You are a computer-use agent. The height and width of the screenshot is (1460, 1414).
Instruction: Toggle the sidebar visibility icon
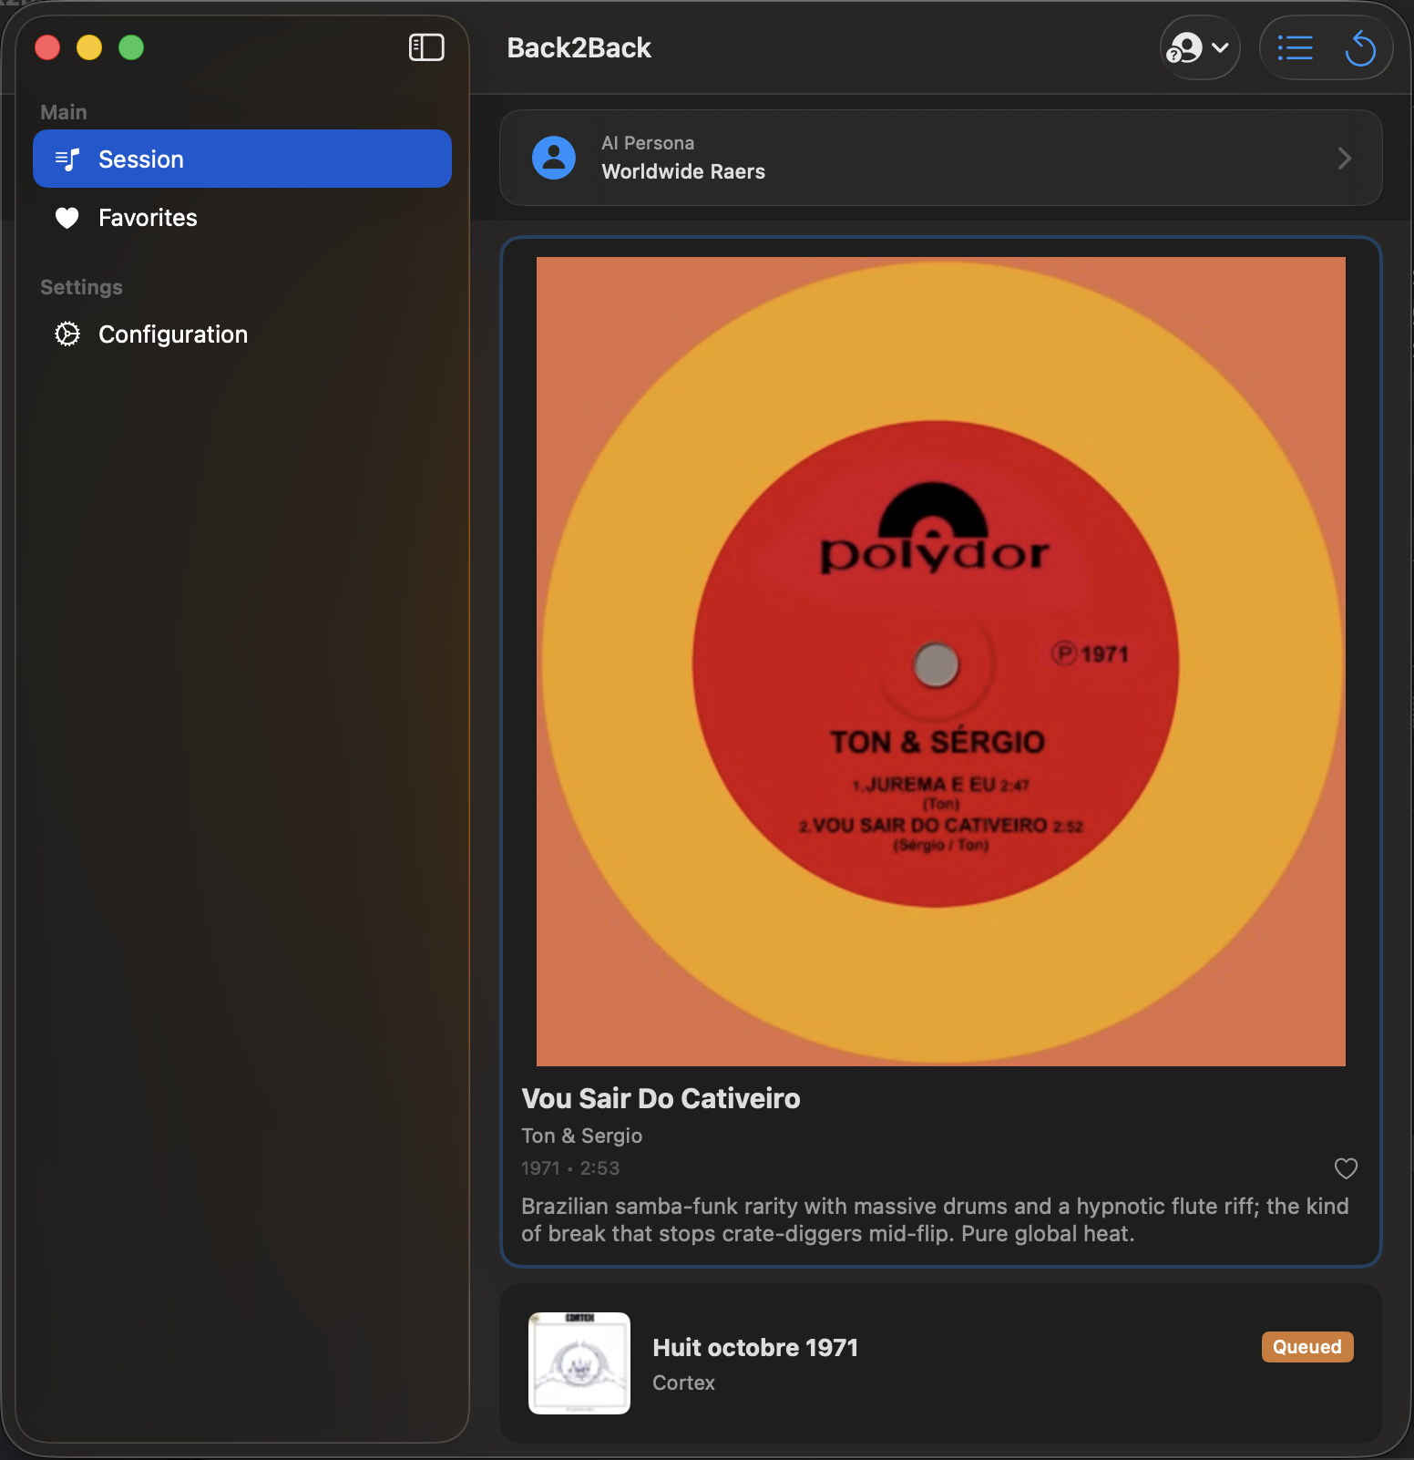pyautogui.click(x=426, y=47)
